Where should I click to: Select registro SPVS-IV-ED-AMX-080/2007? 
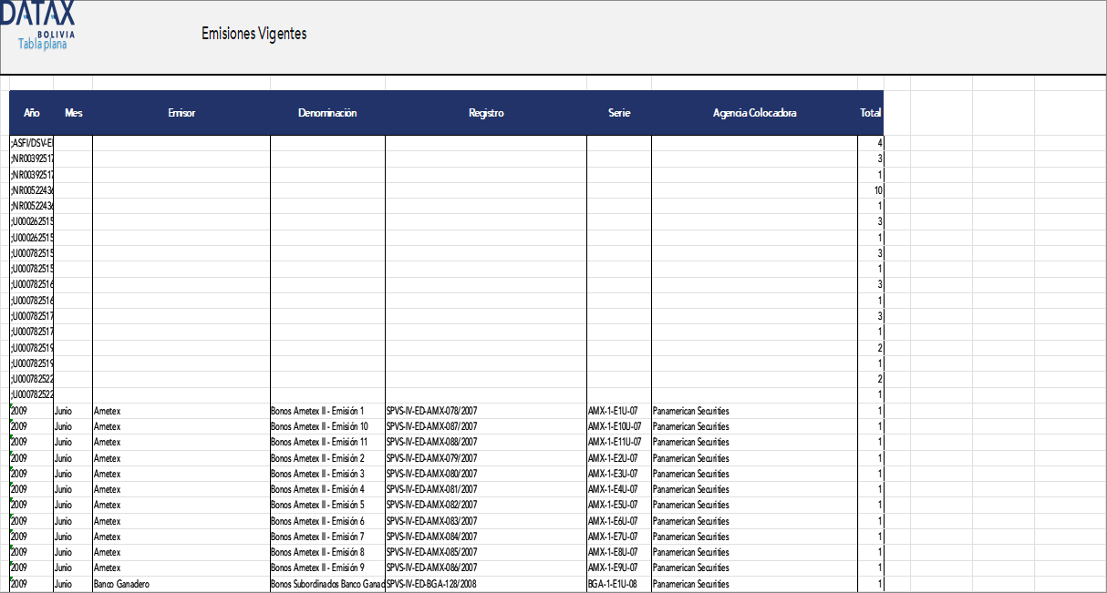click(486, 474)
